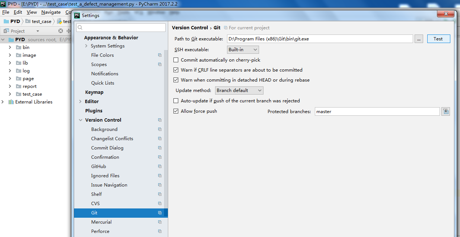Click the per-project icon beside Issue Navigation
The width and height of the screenshot is (460, 237).
point(160,185)
